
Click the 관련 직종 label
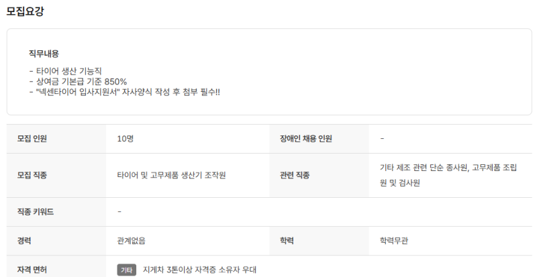coord(295,175)
